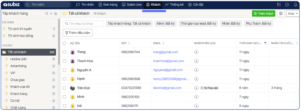The height and width of the screenshot is (111, 301).
Task: Click the Thêm khách button
Action: pyautogui.click(x=263, y=14)
